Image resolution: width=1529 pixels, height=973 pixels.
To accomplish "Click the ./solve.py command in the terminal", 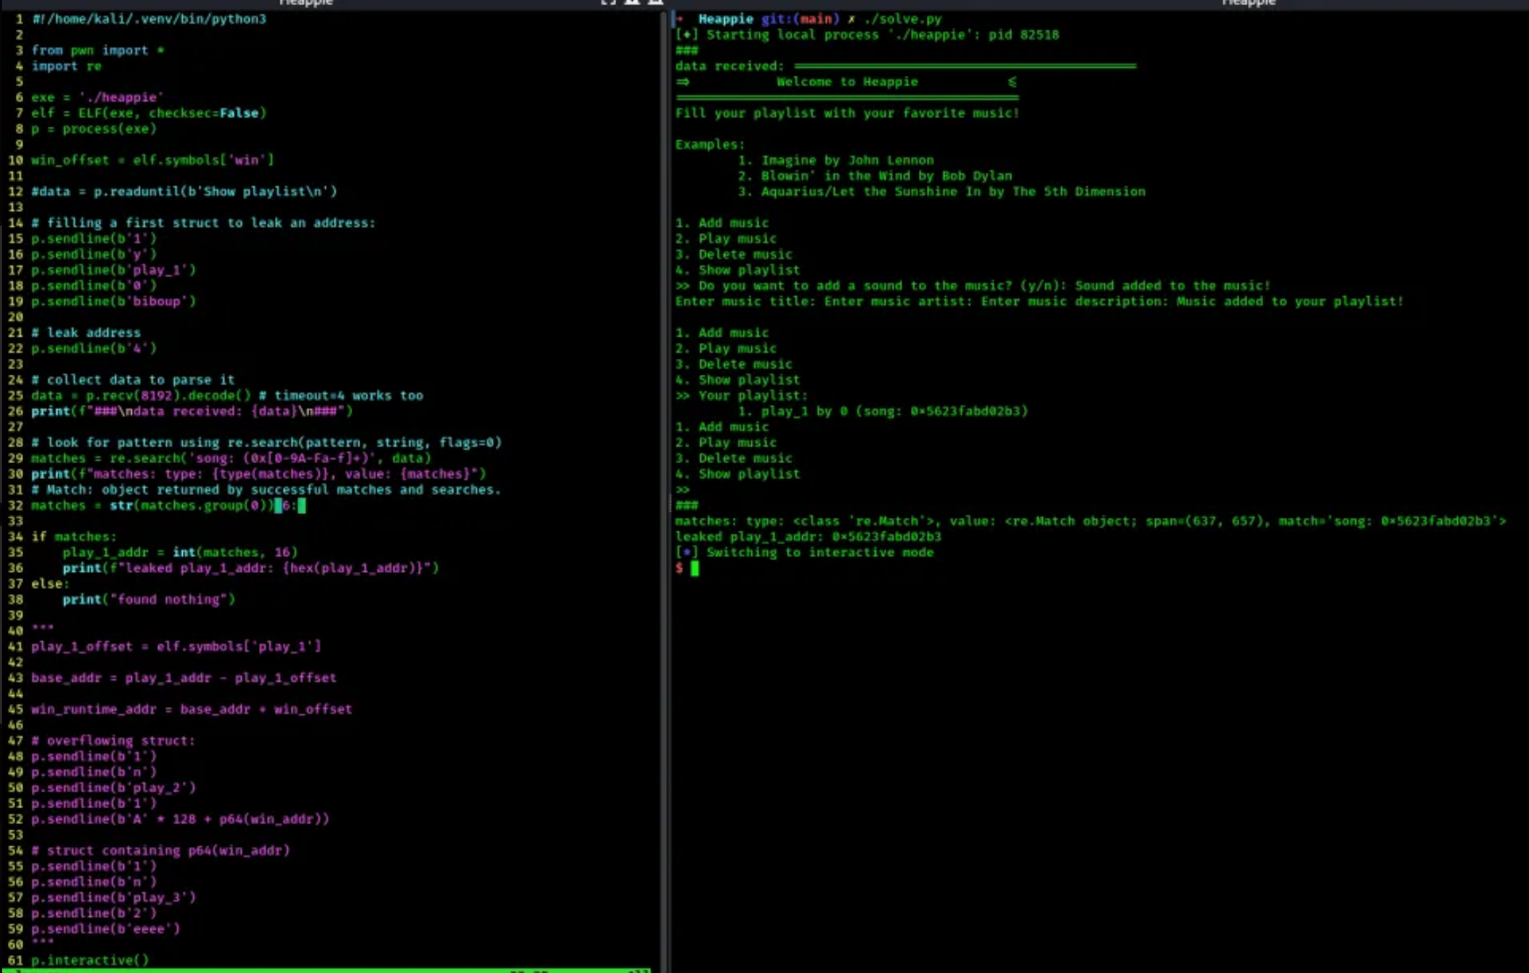I will (902, 19).
